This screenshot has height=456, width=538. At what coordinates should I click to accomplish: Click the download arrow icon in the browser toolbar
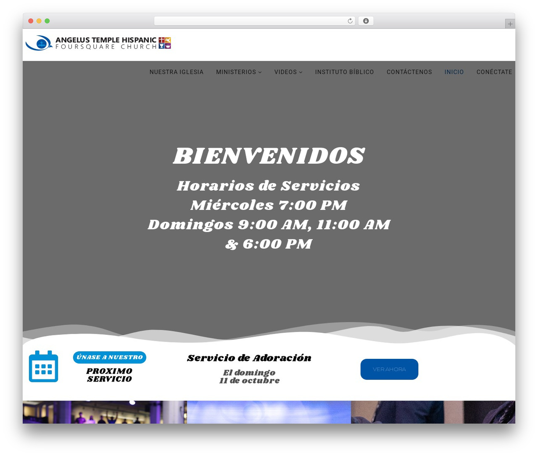pos(366,21)
